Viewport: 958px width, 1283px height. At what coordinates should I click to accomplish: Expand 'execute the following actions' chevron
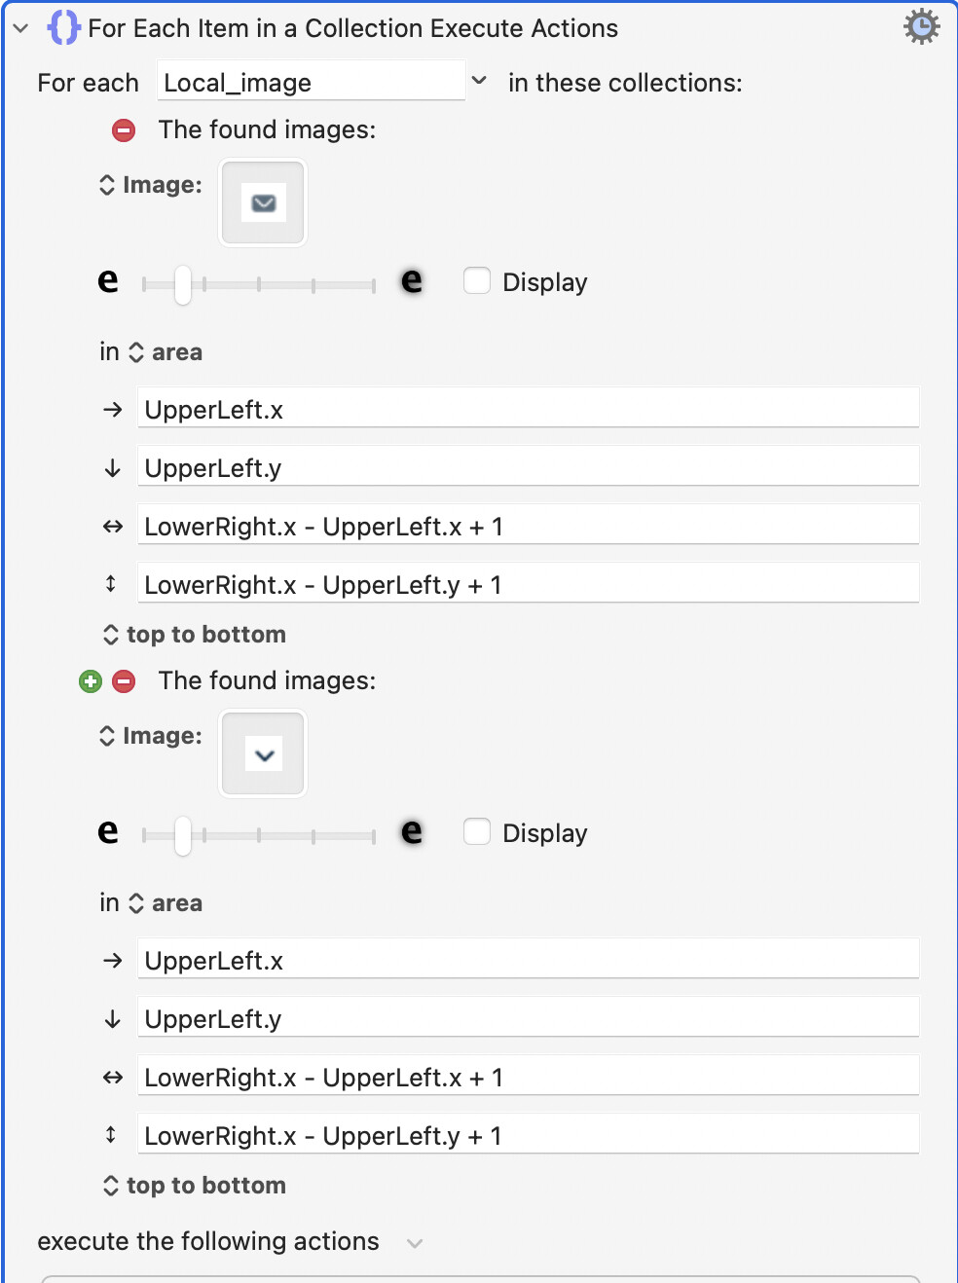click(415, 1243)
